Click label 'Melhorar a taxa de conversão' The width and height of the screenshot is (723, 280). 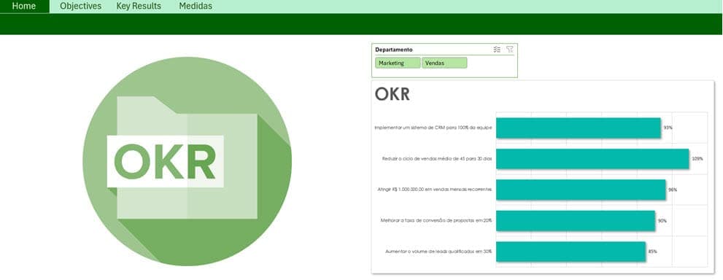(x=436, y=221)
